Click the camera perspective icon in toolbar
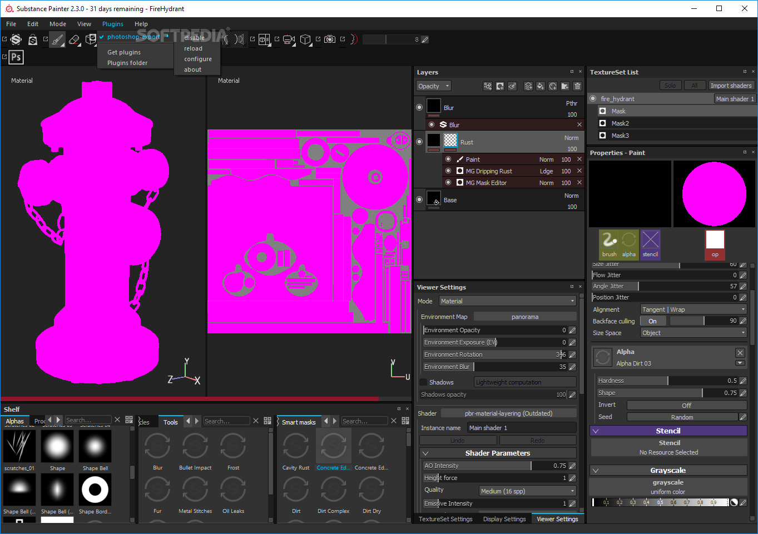This screenshot has width=758, height=534. (289, 39)
